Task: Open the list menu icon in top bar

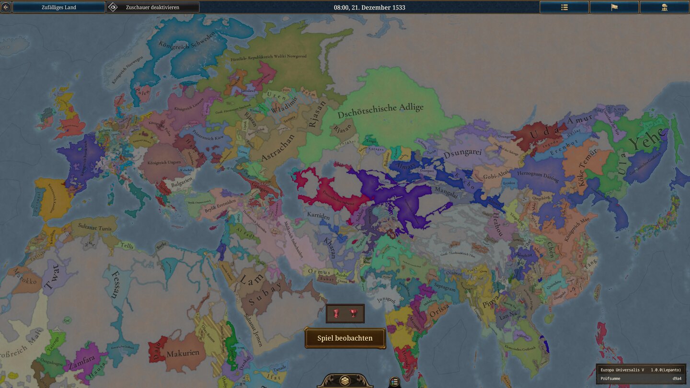Action: tap(564, 7)
